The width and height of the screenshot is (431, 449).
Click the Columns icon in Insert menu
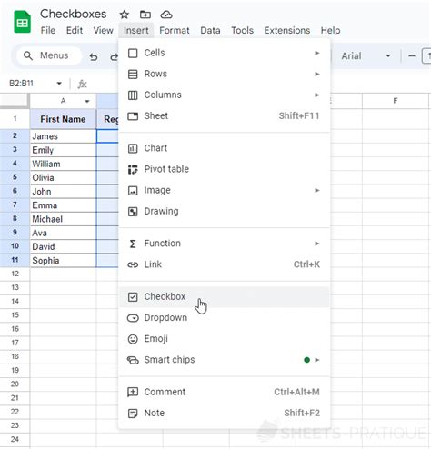coord(133,95)
